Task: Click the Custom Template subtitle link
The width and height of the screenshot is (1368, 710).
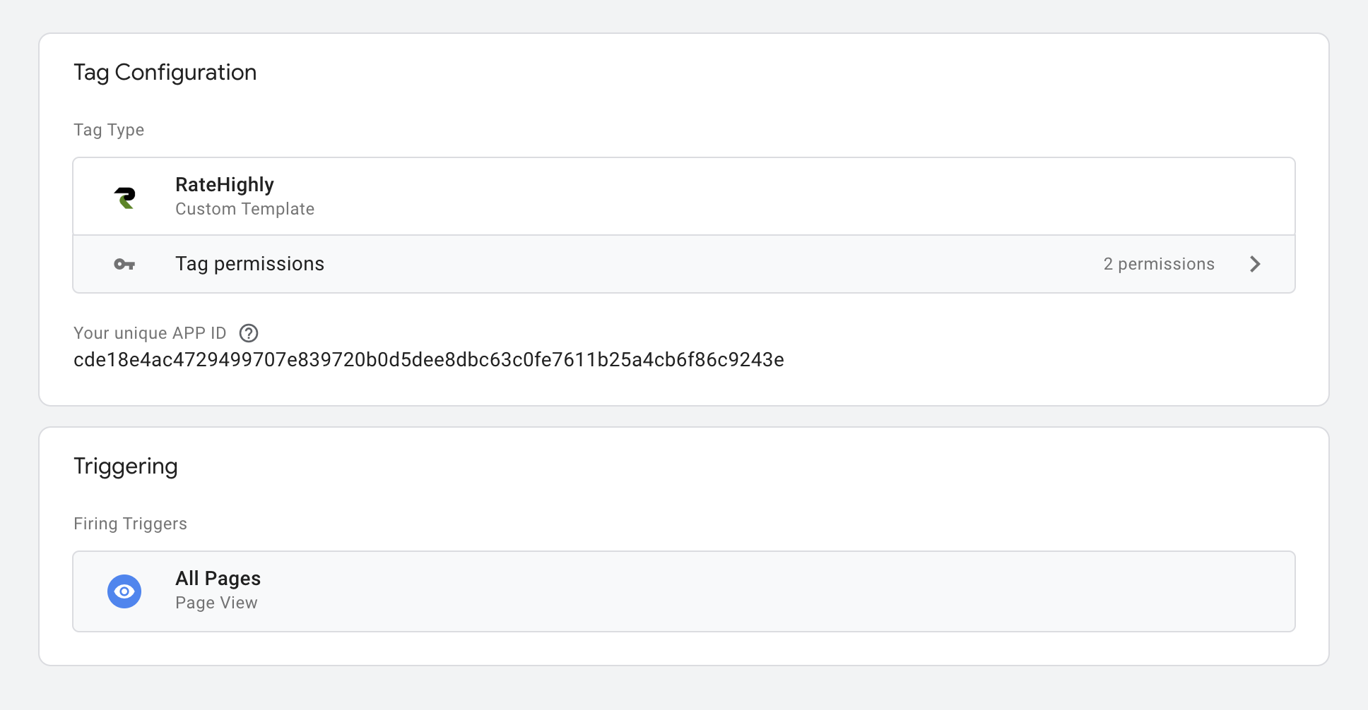Action: 244,208
